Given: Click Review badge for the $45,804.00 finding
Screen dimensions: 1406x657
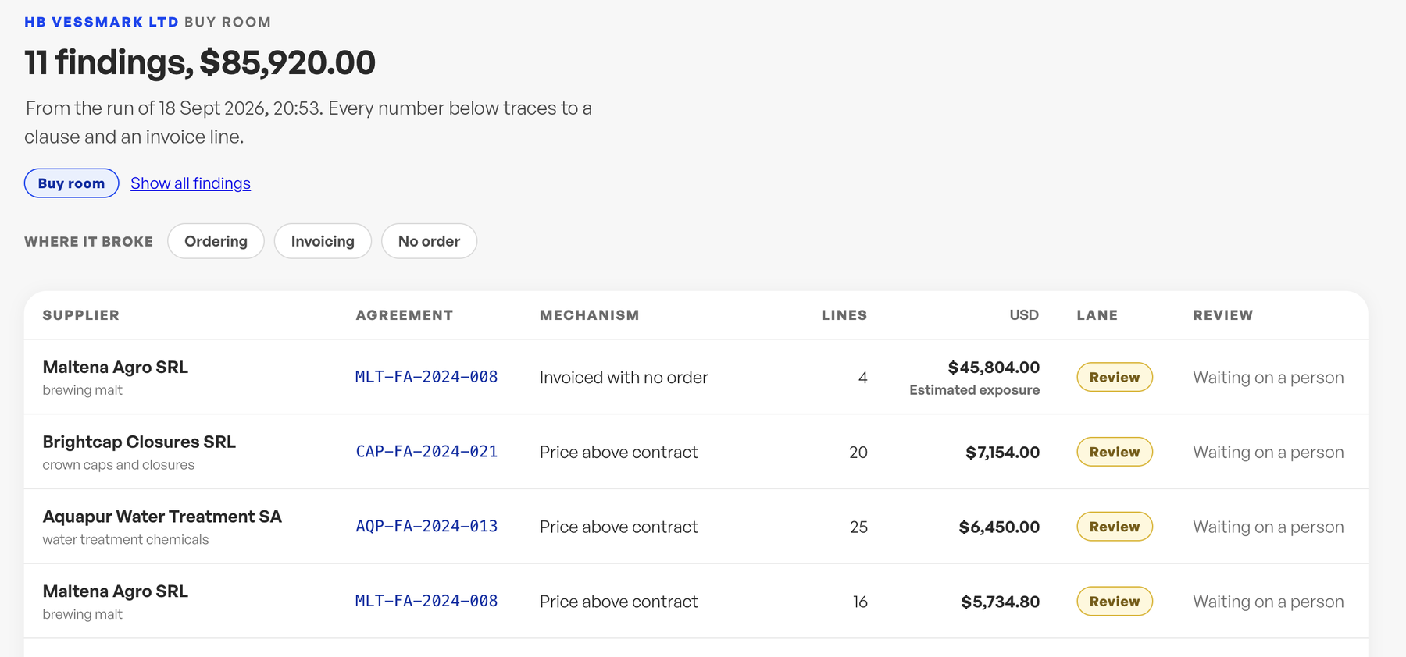Looking at the screenshot, I should pyautogui.click(x=1115, y=377).
